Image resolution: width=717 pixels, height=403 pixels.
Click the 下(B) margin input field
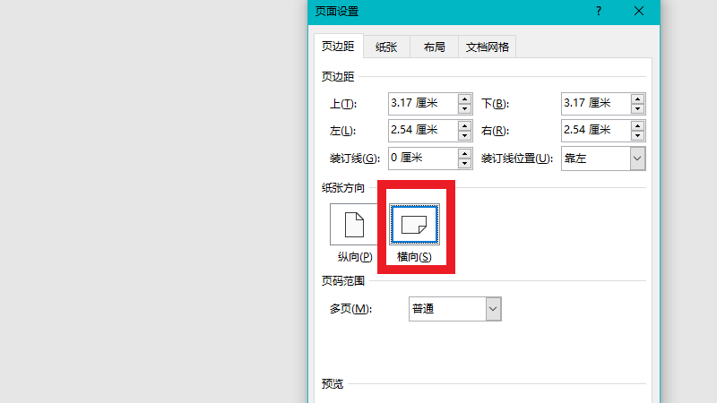596,104
